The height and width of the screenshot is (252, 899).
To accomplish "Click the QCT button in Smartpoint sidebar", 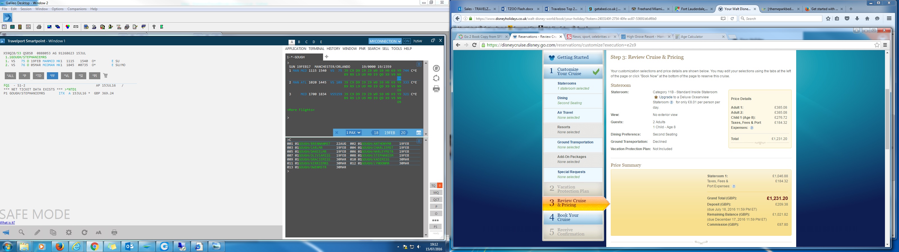I will click(436, 199).
